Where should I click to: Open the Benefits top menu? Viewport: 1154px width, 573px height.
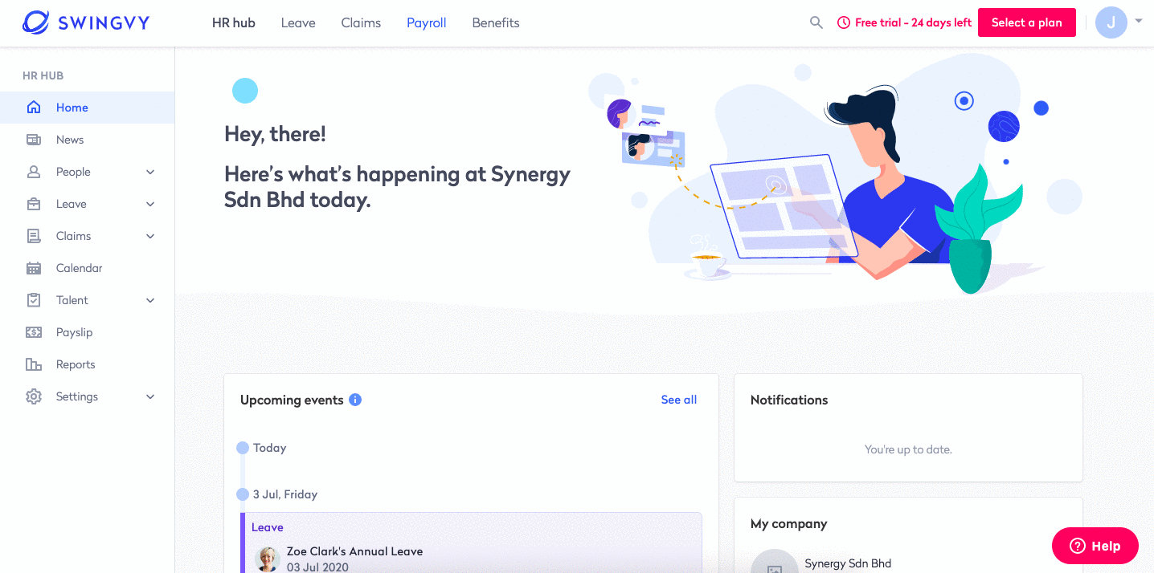pos(496,22)
